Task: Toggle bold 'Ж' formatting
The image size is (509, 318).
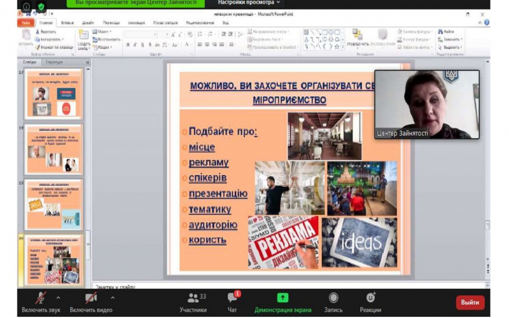Action: click(128, 45)
